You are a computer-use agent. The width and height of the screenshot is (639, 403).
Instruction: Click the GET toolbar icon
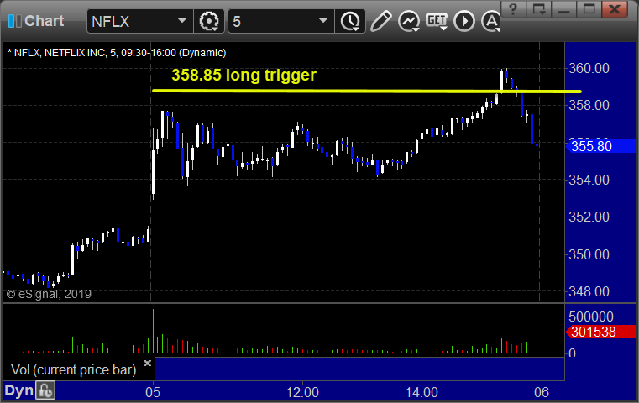437,21
